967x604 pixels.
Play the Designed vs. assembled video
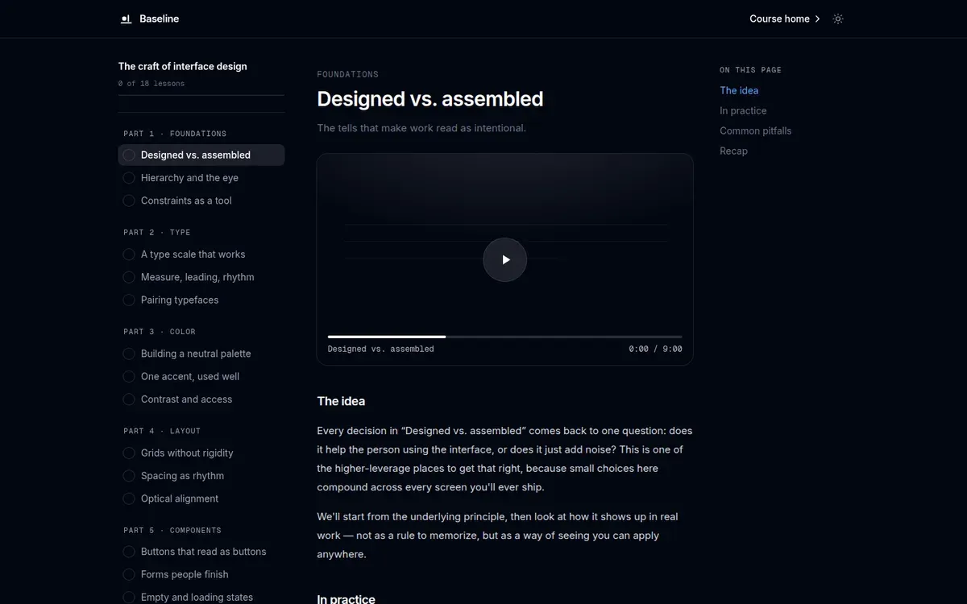coord(504,259)
